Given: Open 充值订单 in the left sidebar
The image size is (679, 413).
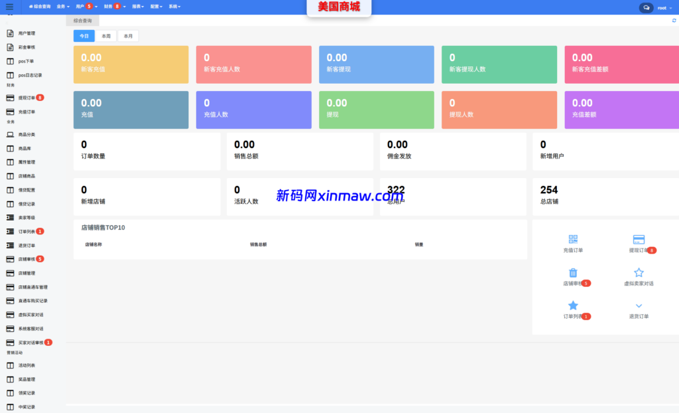Looking at the screenshot, I should [x=27, y=112].
